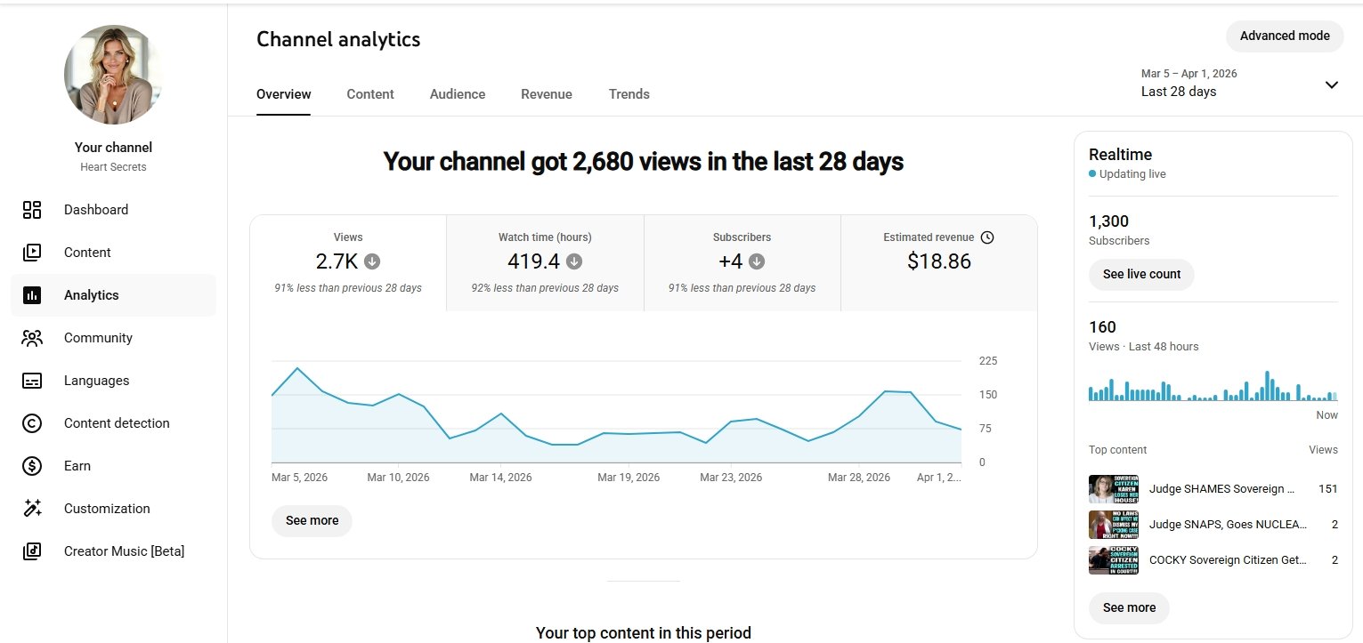Click the Languages subtitles icon
Screen dimensions: 1363x643
coord(32,381)
